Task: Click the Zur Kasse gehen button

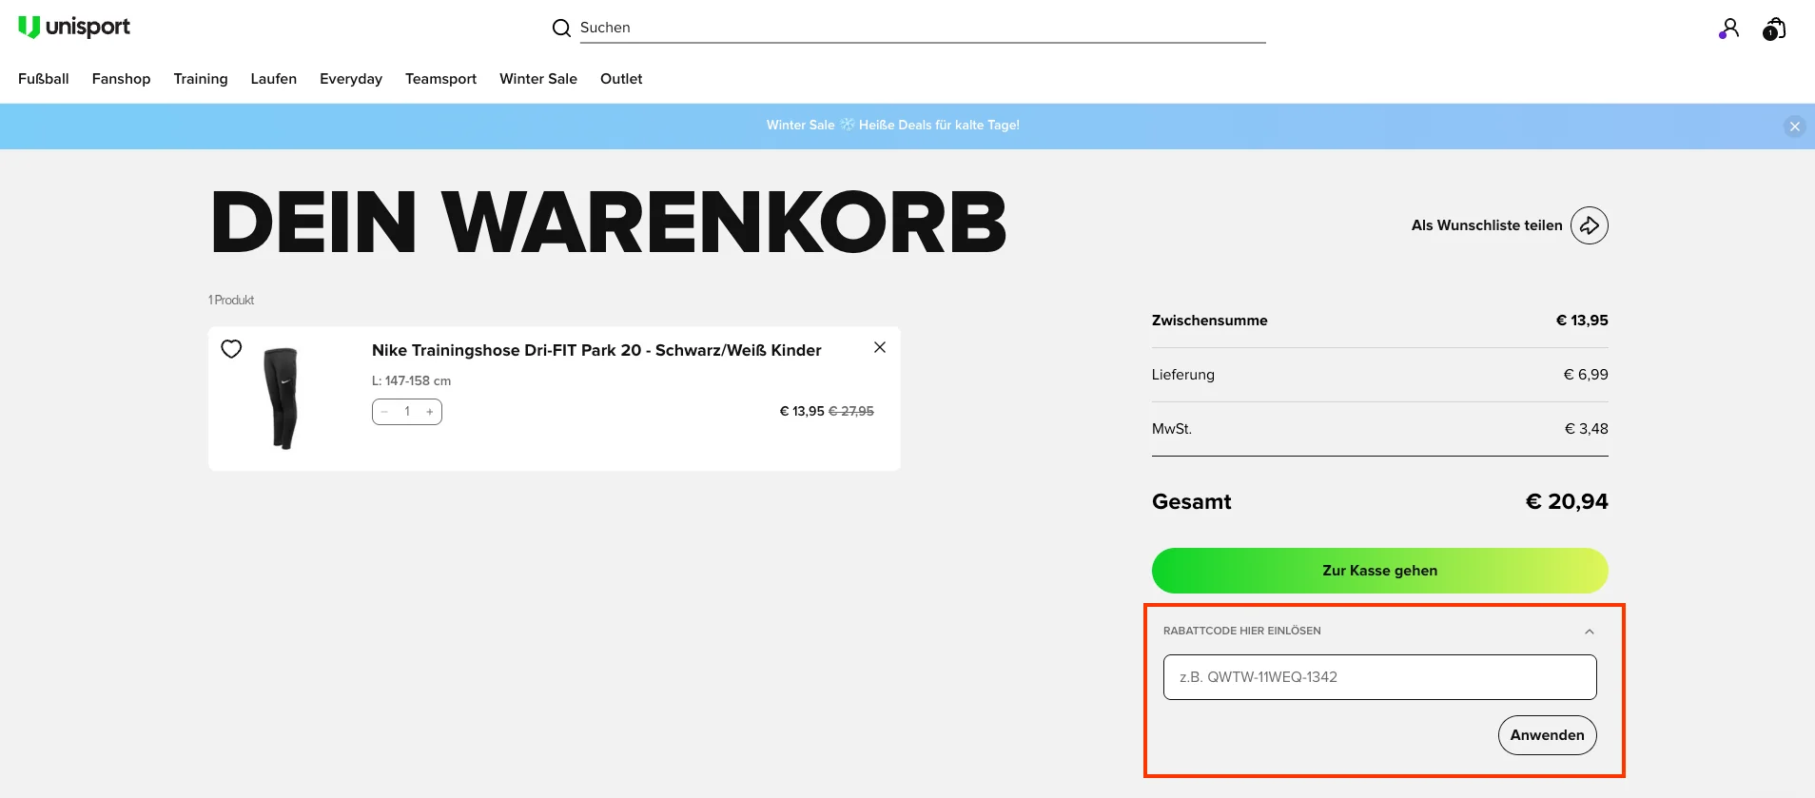Action: 1380,571
